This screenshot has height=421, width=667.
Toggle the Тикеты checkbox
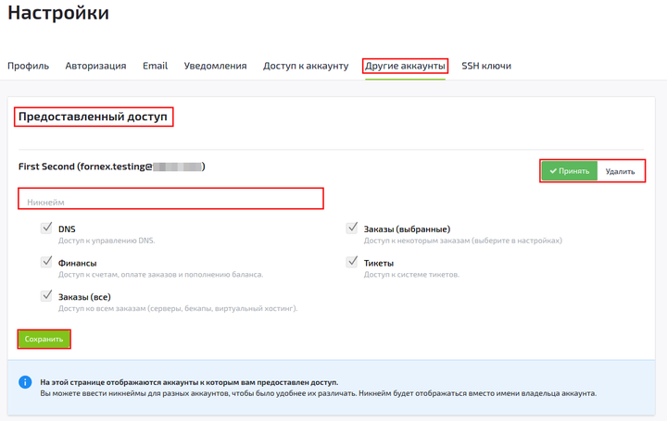pyautogui.click(x=352, y=262)
